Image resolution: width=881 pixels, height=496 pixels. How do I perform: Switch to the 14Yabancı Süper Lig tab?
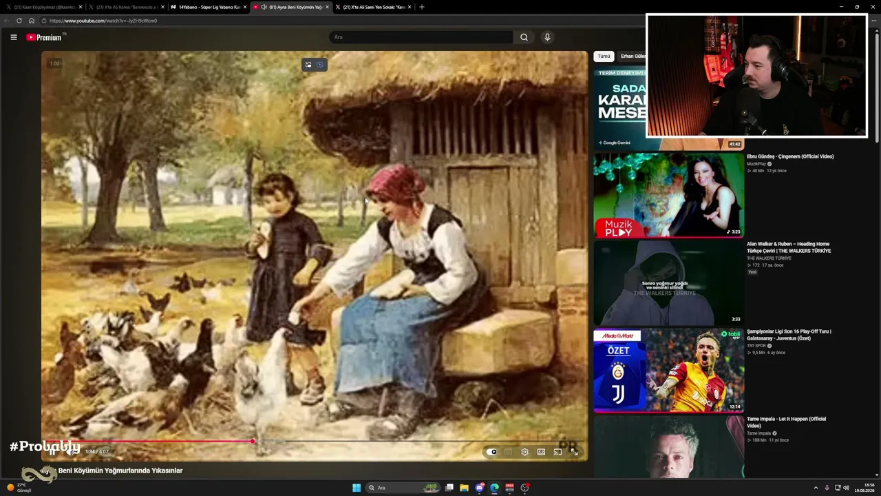[209, 7]
